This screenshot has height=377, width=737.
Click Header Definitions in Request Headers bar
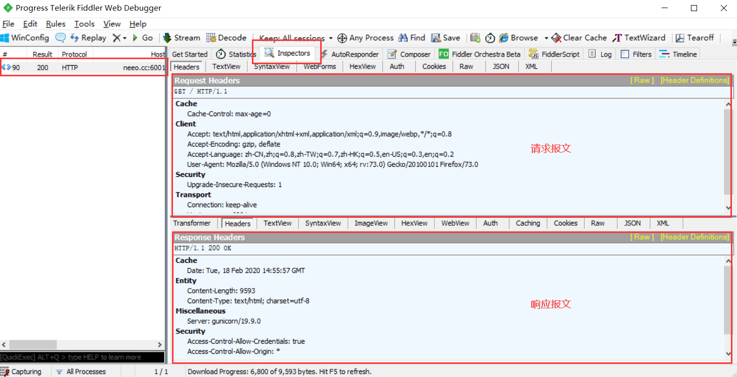(695, 80)
